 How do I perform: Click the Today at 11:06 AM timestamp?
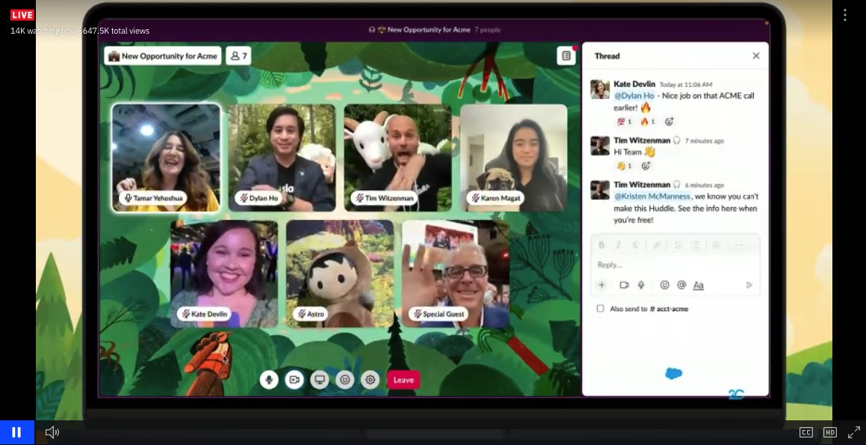[x=686, y=85]
